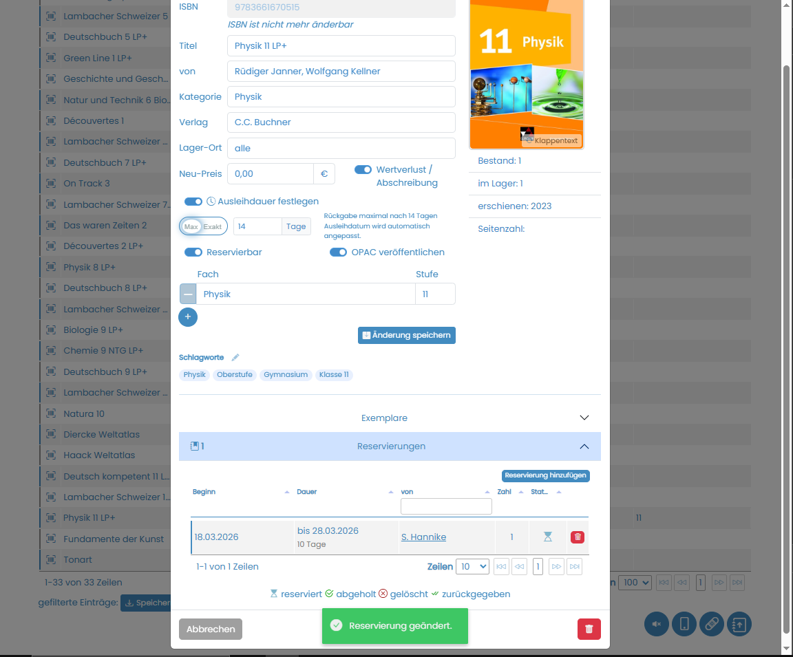The height and width of the screenshot is (657, 793).
Task: Open borrower S. Hannike's profile link
Action: 423,537
